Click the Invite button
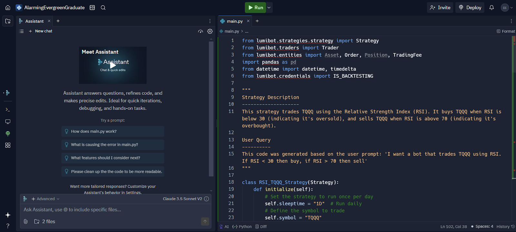The height and width of the screenshot is (232, 516). pos(440,7)
